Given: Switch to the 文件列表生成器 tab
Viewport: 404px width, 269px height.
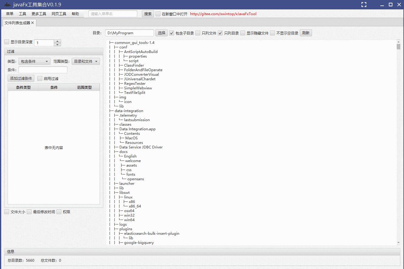Looking at the screenshot, I should point(17,23).
